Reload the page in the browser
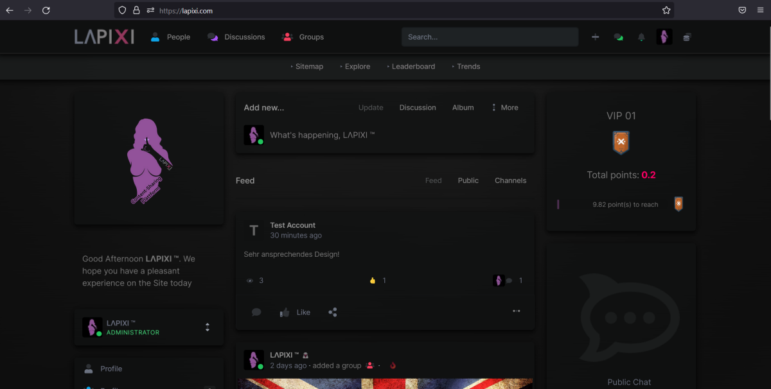 click(x=46, y=10)
